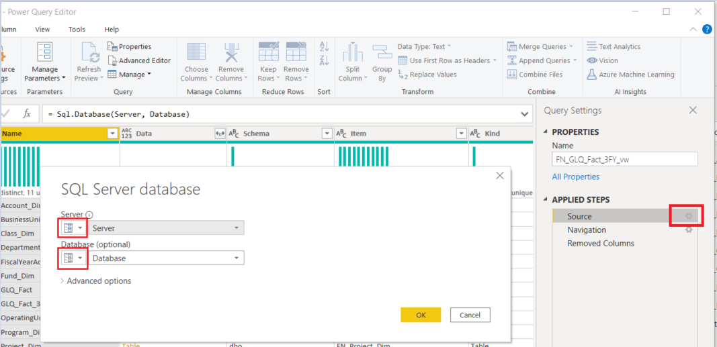This screenshot has width=717, height=347.
Task: Select the Removed Columns step
Action: 601,244
